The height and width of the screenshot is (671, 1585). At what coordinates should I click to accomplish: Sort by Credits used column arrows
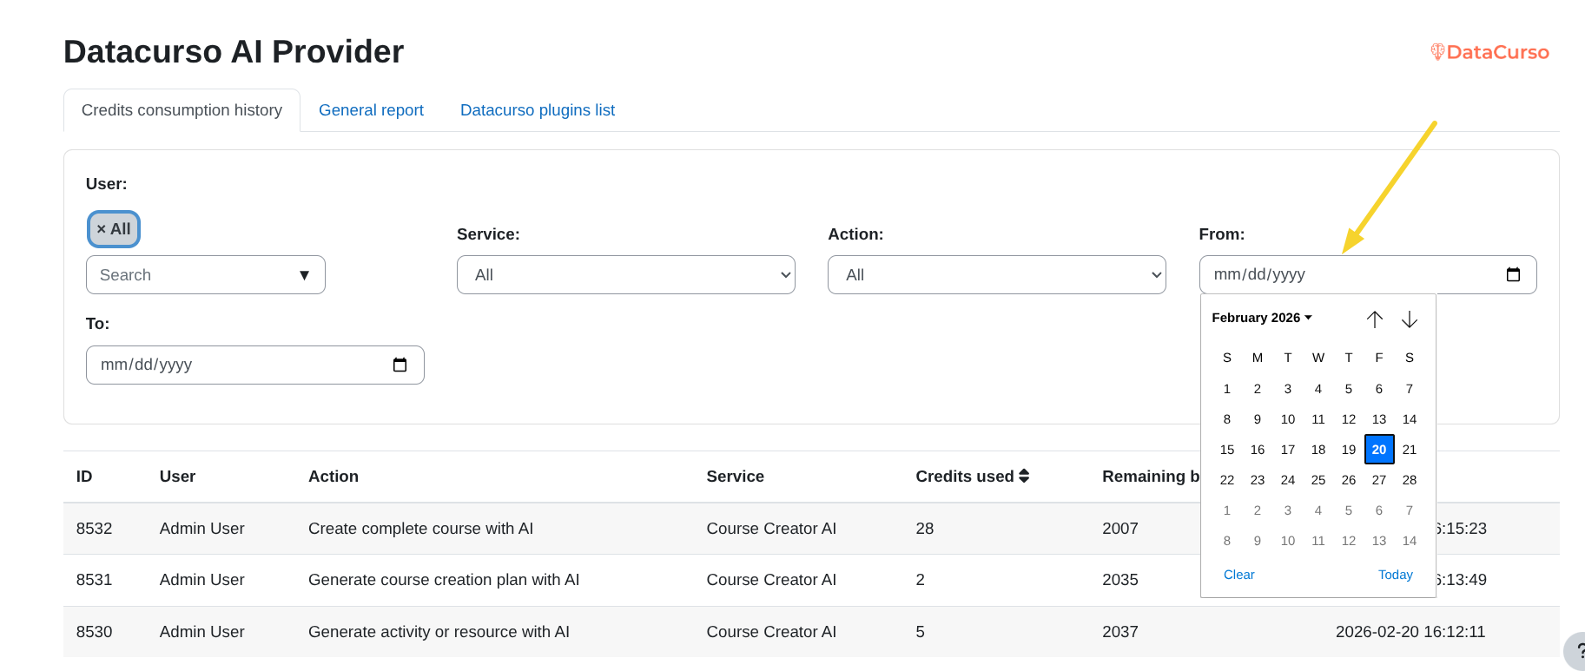coord(1024,476)
